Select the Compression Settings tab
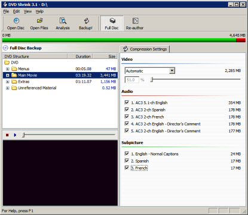Viewport: 248px width, 215px height. [145, 49]
